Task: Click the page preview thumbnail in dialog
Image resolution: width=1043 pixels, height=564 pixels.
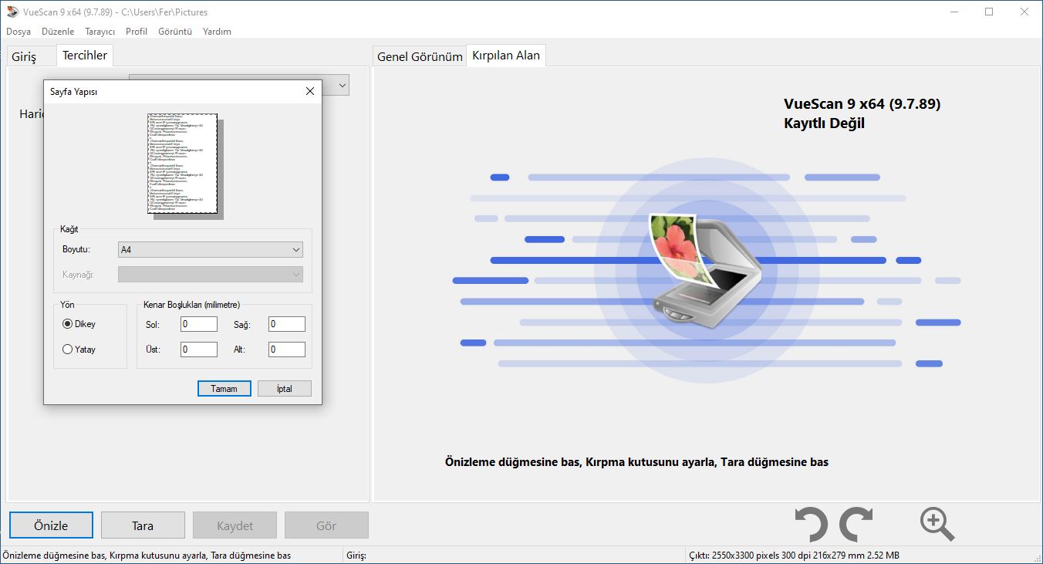Action: (x=183, y=164)
